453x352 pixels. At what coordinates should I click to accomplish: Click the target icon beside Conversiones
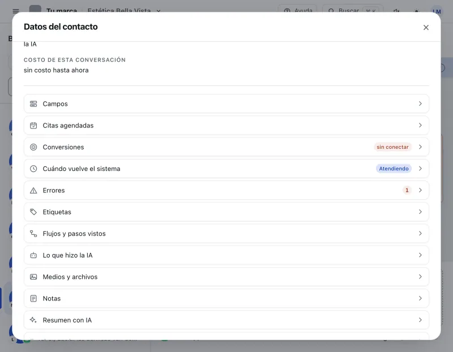pyautogui.click(x=33, y=147)
